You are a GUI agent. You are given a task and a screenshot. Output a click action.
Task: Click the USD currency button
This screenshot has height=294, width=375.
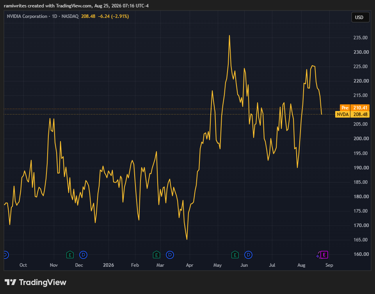pos(360,18)
